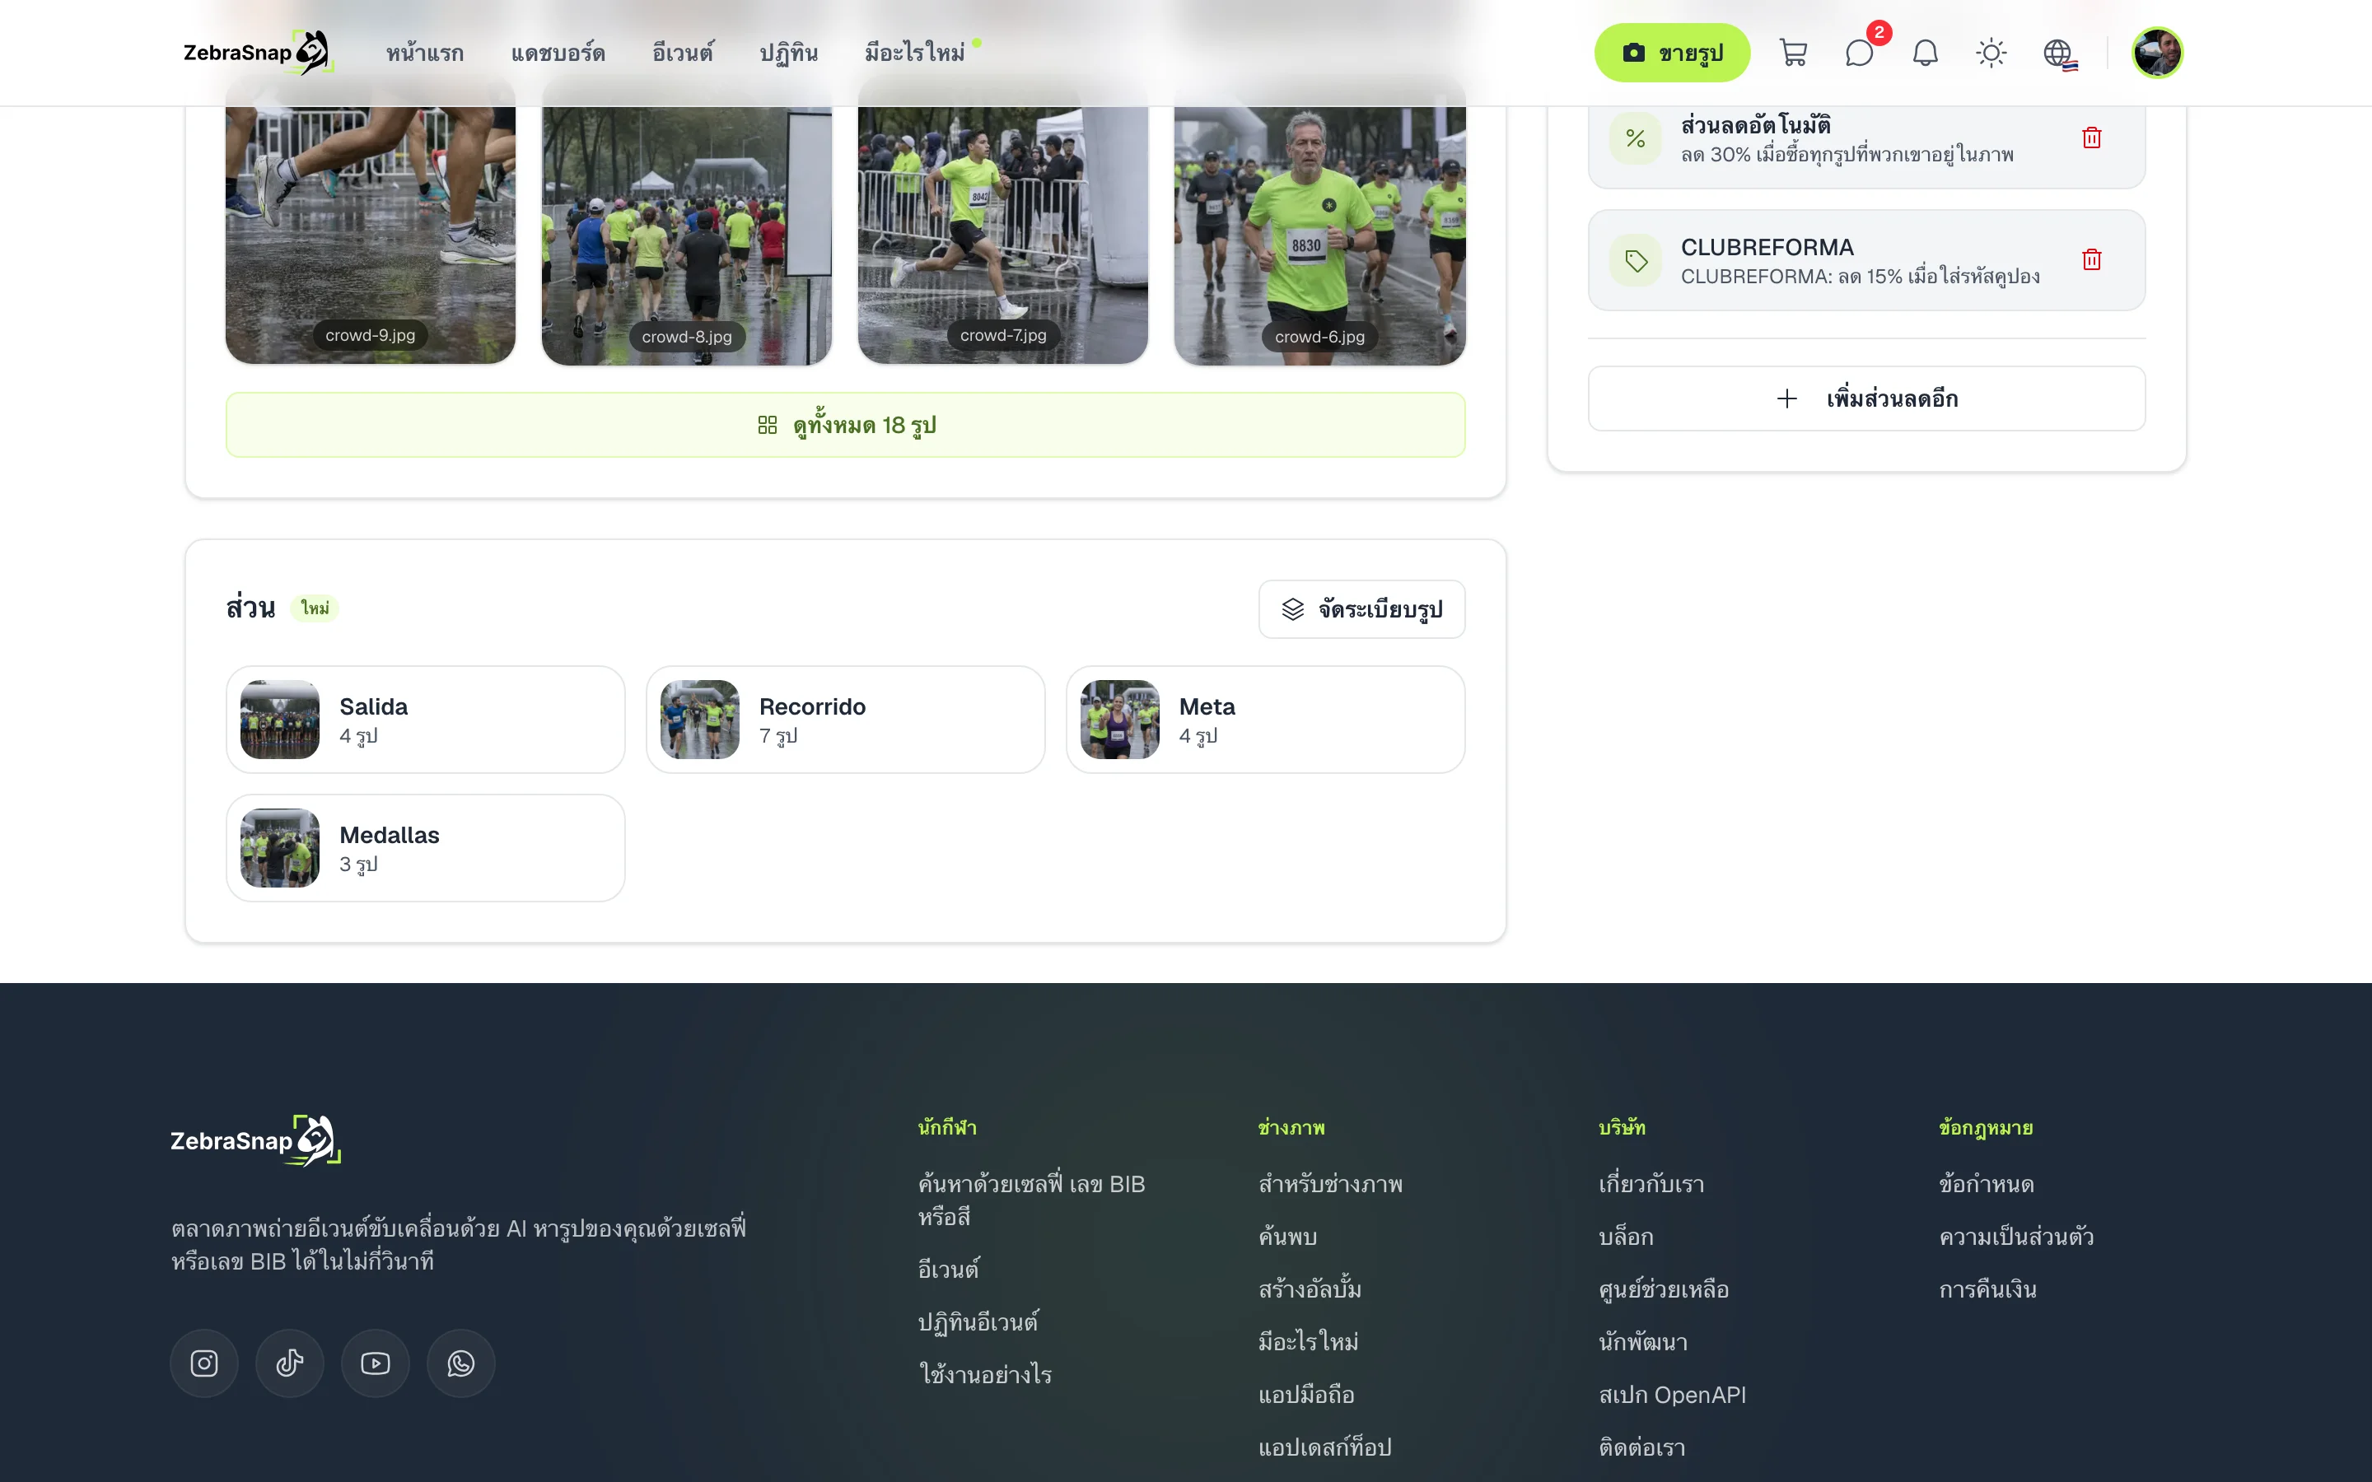
Task: Open WhatsApp link in footer
Action: tap(460, 1363)
